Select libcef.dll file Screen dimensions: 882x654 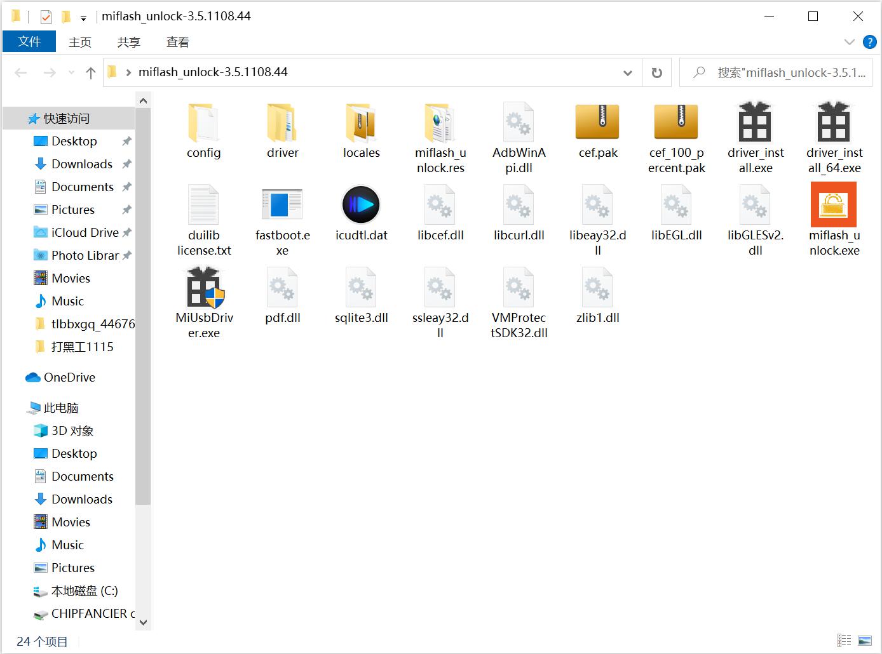[440, 213]
